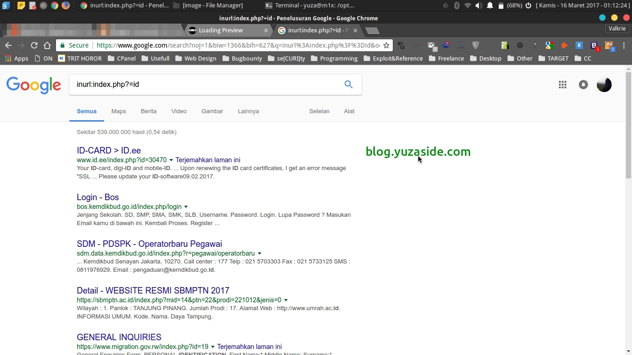
Task: Click the Chrome launcher in the panel
Action: point(55,6)
